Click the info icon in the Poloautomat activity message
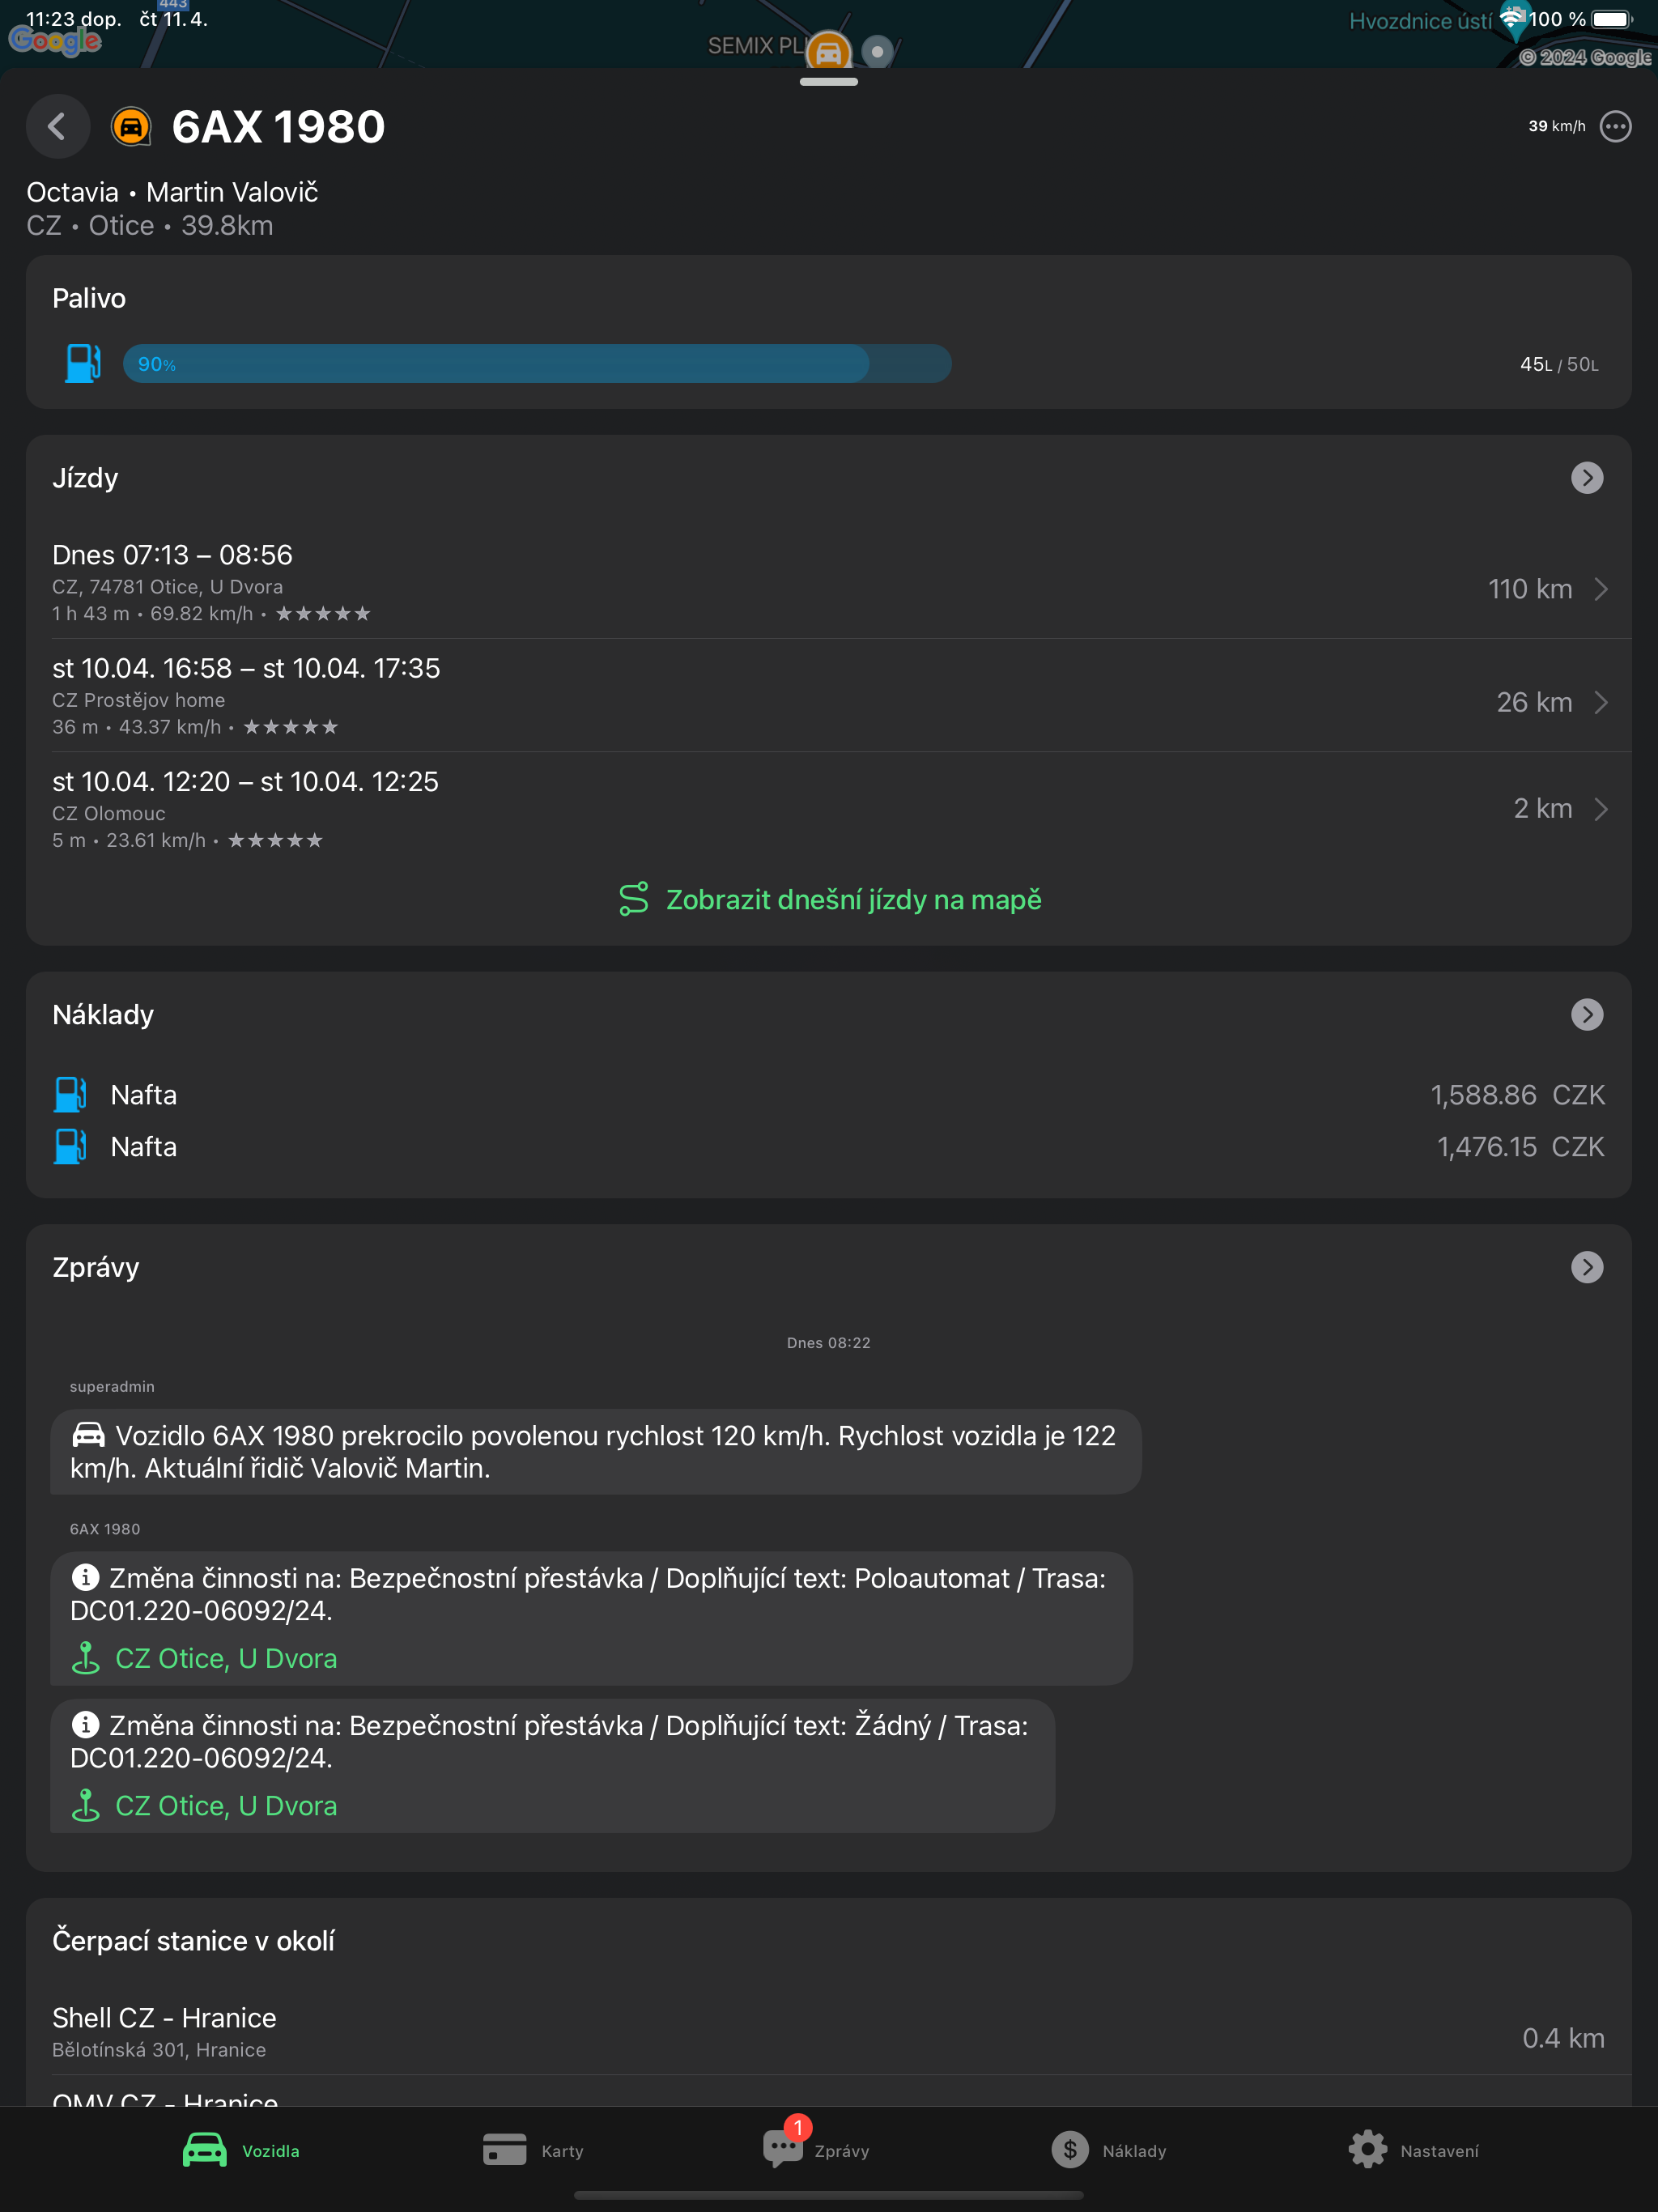The width and height of the screenshot is (1658, 2212). point(85,1578)
